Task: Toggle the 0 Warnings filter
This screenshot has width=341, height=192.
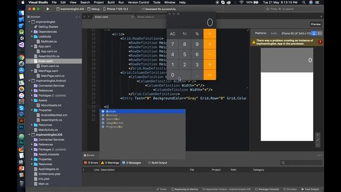Action: 110,163
